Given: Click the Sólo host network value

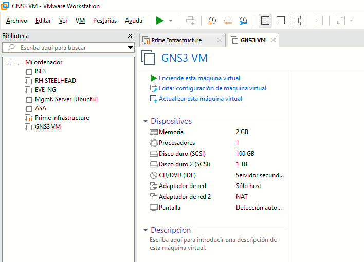Looking at the screenshot, I should [x=248, y=186].
